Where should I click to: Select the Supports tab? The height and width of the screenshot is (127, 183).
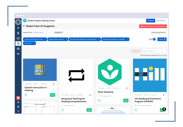pos(150,21)
